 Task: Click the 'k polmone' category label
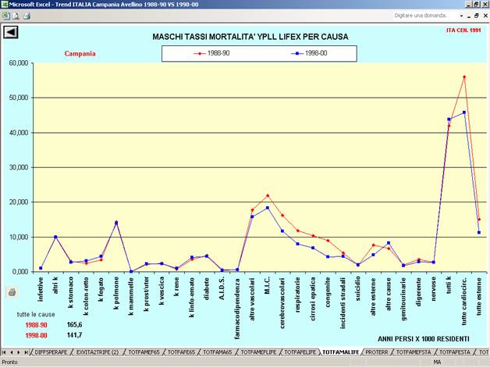116,293
